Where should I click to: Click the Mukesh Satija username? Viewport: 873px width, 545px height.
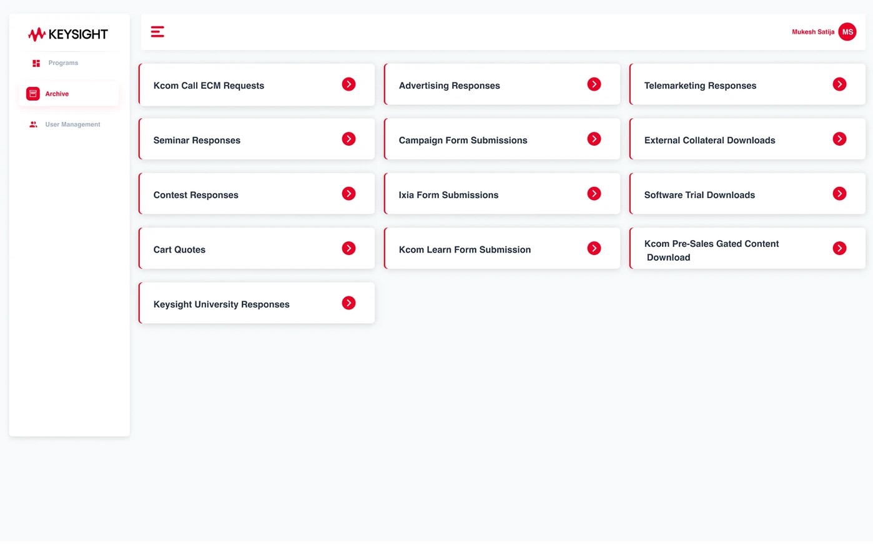(813, 32)
